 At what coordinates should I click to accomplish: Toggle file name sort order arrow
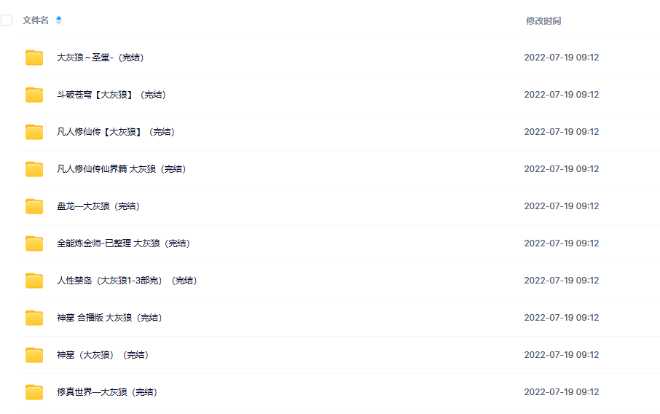[x=58, y=20]
